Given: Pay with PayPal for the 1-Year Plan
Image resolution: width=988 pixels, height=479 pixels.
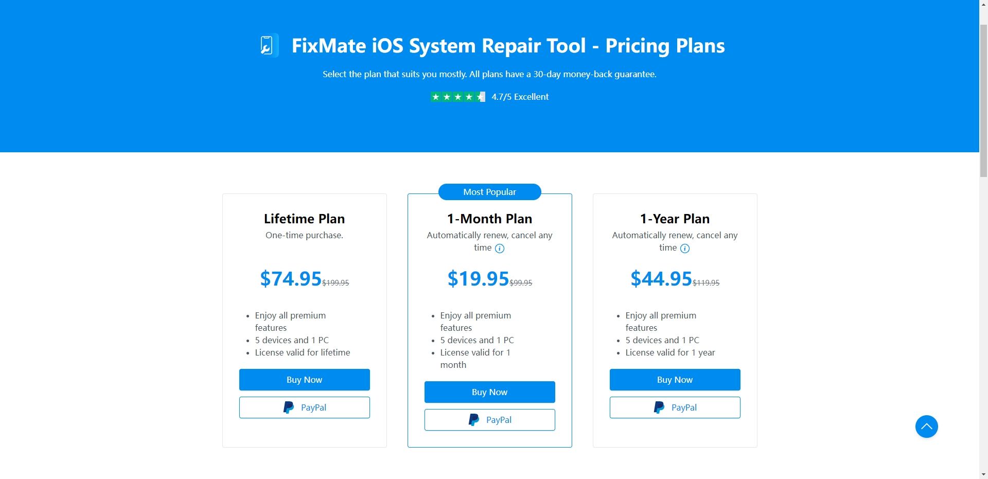Looking at the screenshot, I should 675,407.
